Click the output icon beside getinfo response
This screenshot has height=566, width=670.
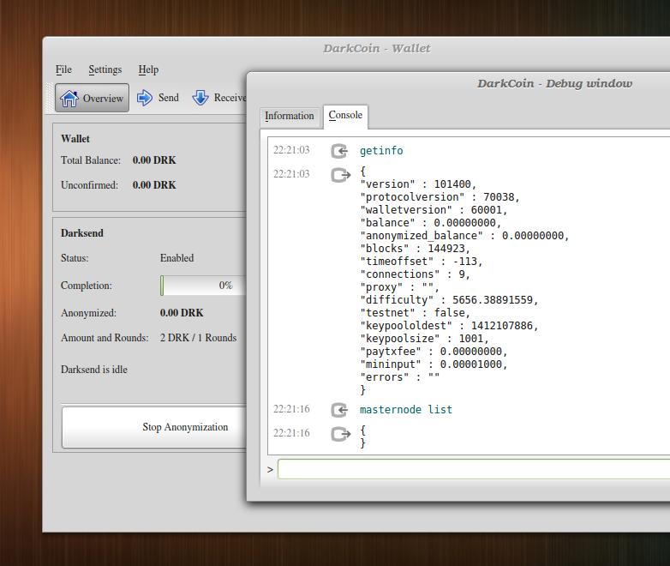tap(340, 175)
